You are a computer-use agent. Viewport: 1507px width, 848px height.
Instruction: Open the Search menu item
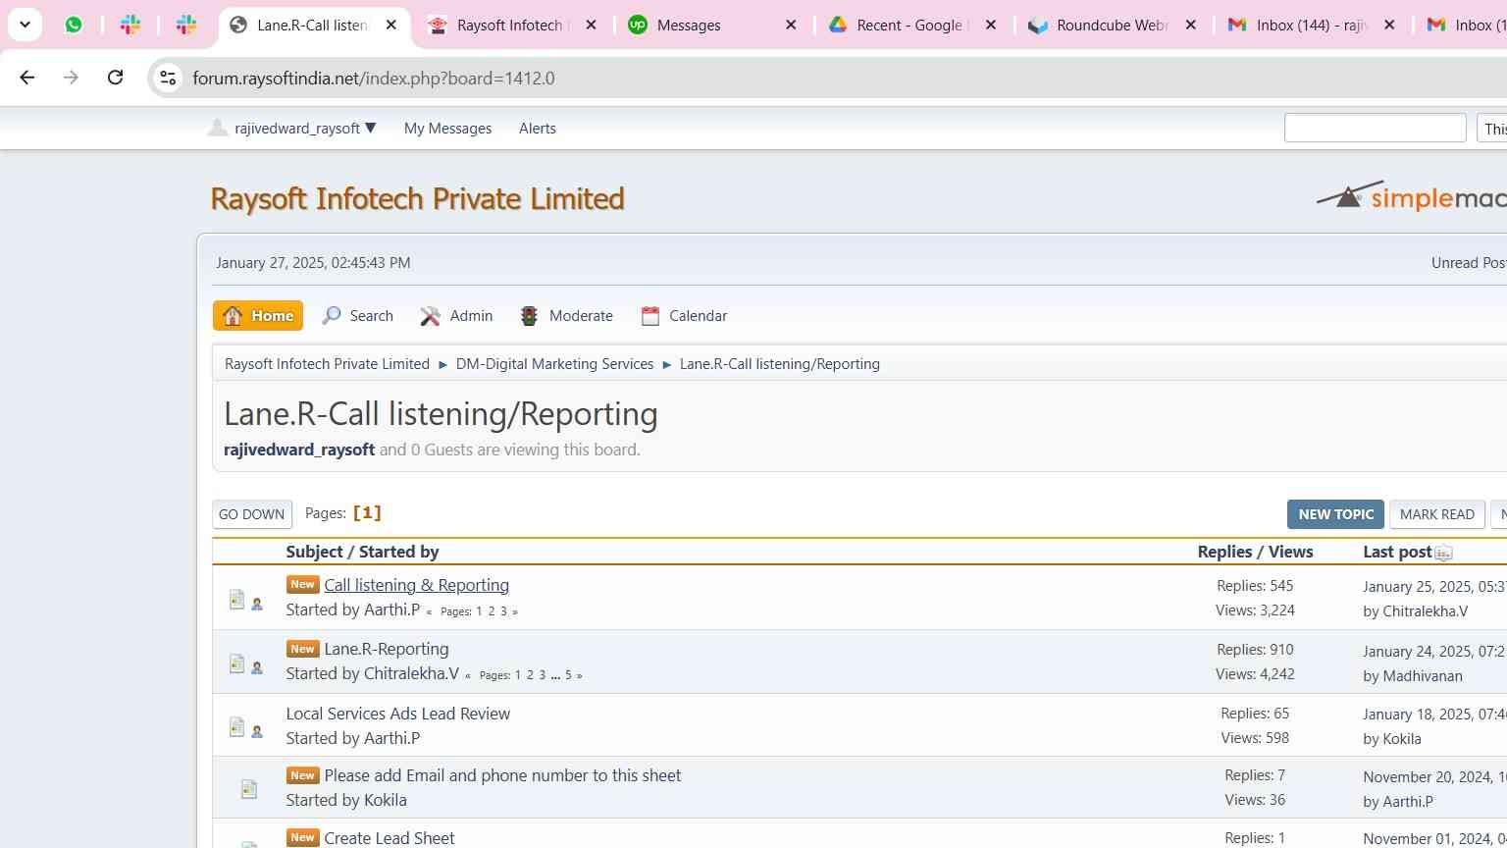point(357,316)
